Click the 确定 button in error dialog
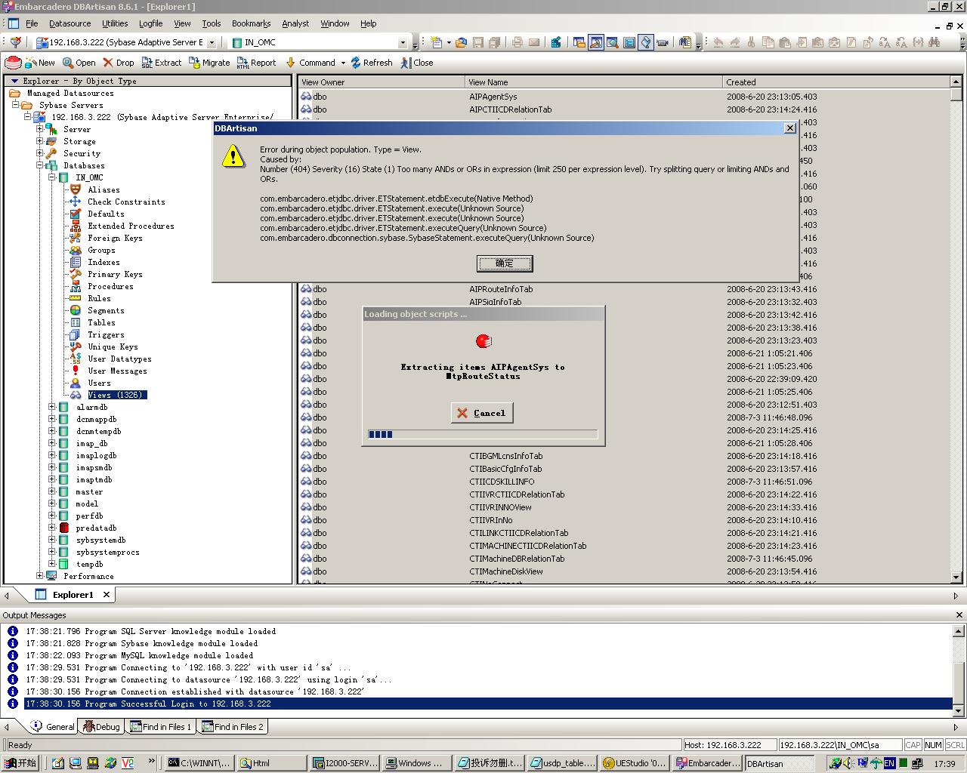 pyautogui.click(x=505, y=263)
